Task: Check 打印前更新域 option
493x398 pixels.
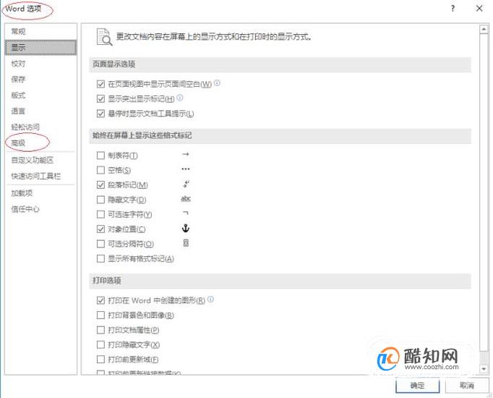Action: 100,360
